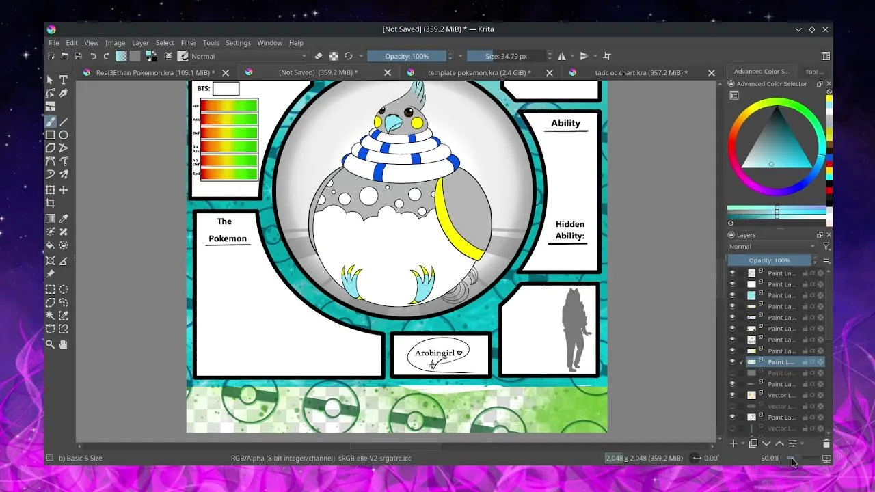The width and height of the screenshot is (875, 492).
Task: Select the Gradient tool
Action: tap(51, 219)
